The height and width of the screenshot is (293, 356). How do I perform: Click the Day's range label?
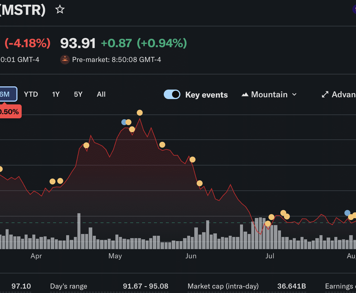tap(69, 286)
